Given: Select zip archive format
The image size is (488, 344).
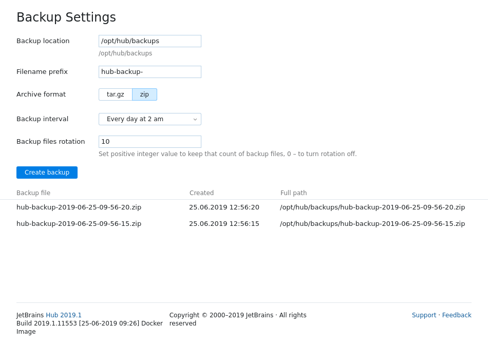Looking at the screenshot, I should click(144, 94).
